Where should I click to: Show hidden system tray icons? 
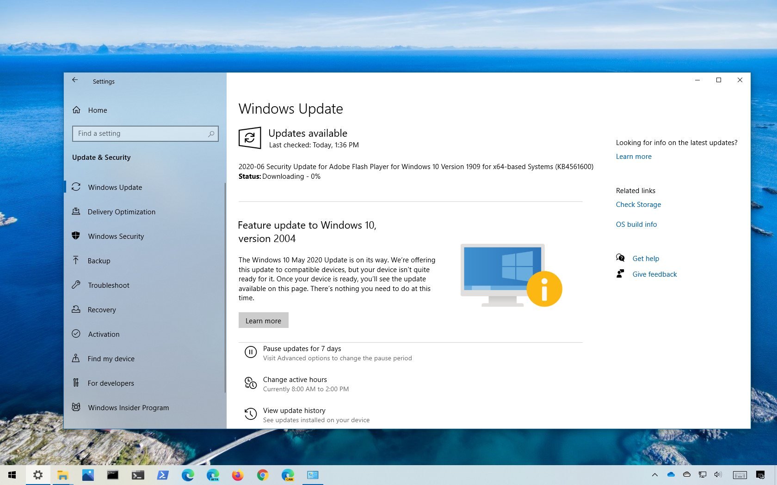pyautogui.click(x=654, y=475)
